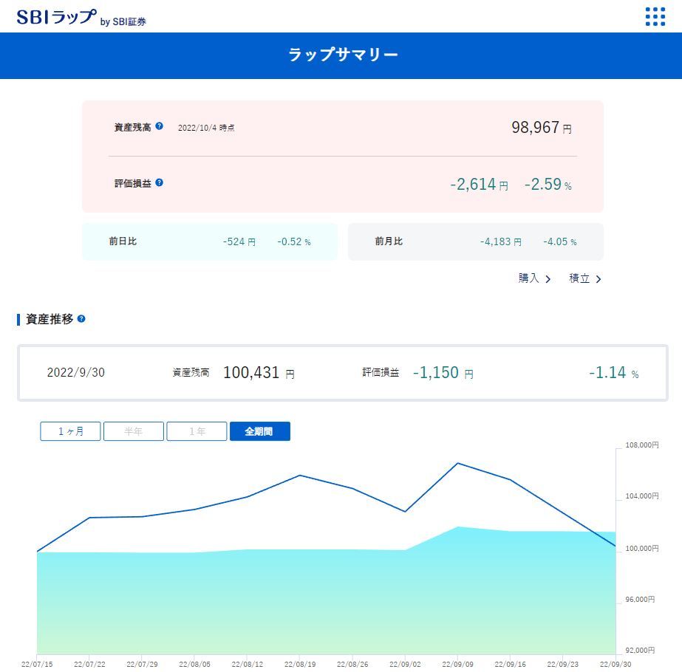Click the 前日比 summary card
The width and height of the screenshot is (682, 672).
(x=209, y=241)
